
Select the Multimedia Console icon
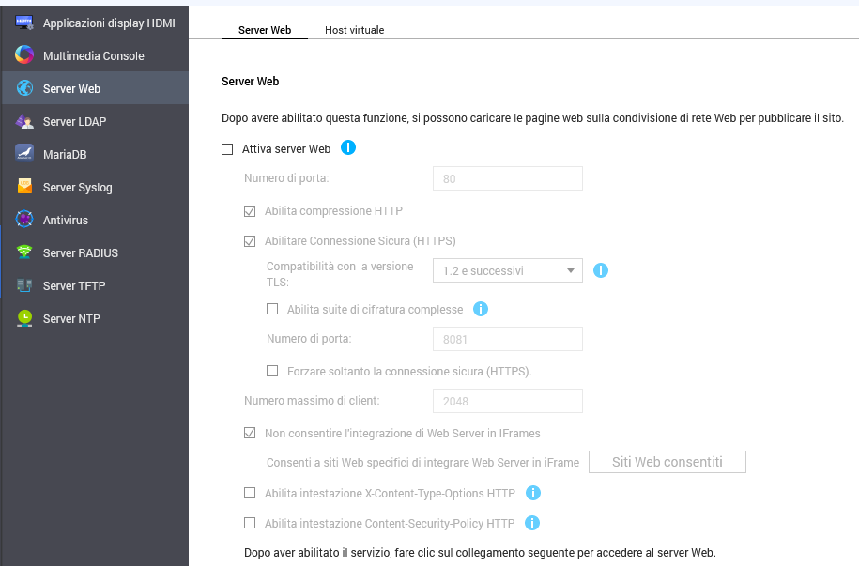pos(24,55)
